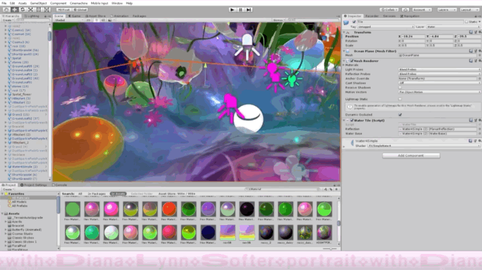
Task: Expand the Butterfly (Animated) folder
Action: (x=6, y=230)
